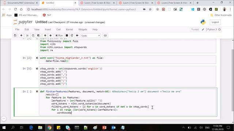Screen dimensions: 234x131
Task: Paste cells below icon
Action: pyautogui.click(x=38, y=36)
